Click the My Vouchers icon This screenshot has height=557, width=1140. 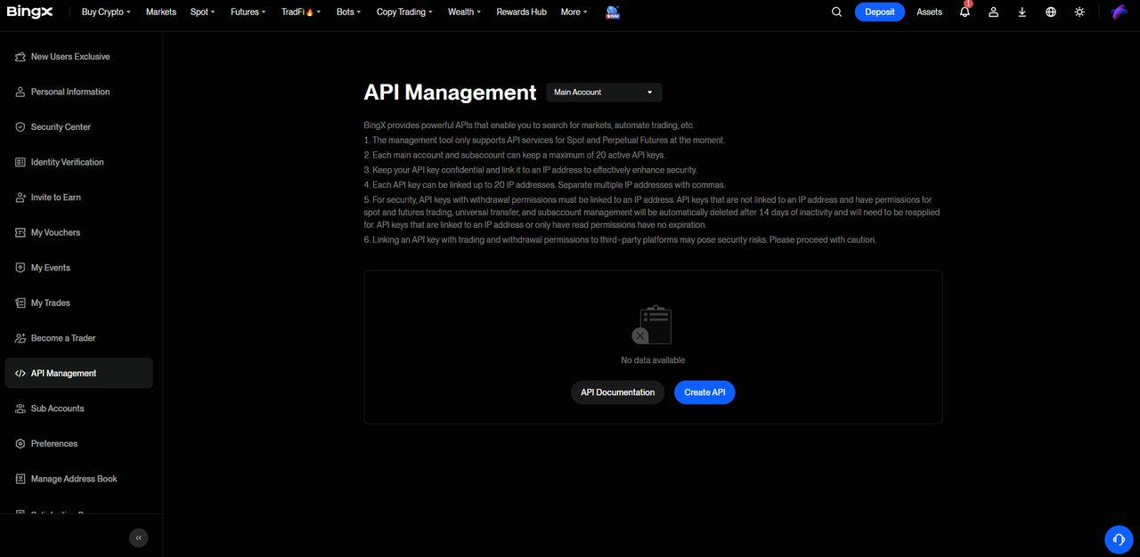20,232
